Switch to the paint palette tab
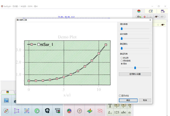Screen dimensions: 170x116 (x=151, y=11)
